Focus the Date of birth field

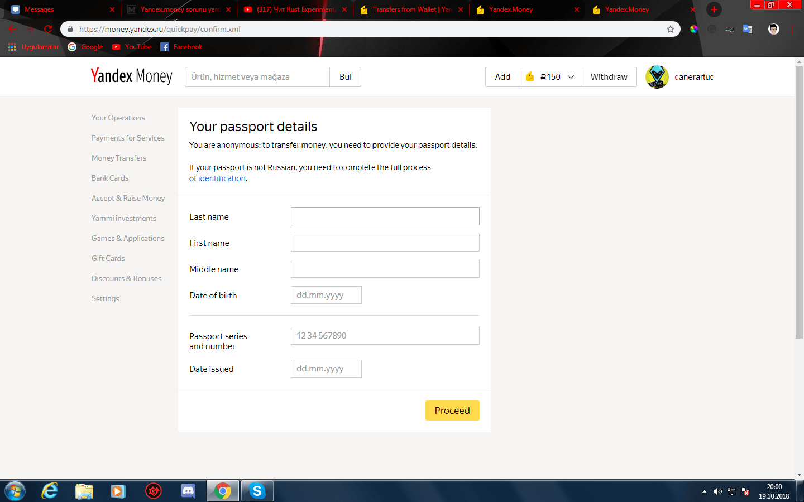326,295
